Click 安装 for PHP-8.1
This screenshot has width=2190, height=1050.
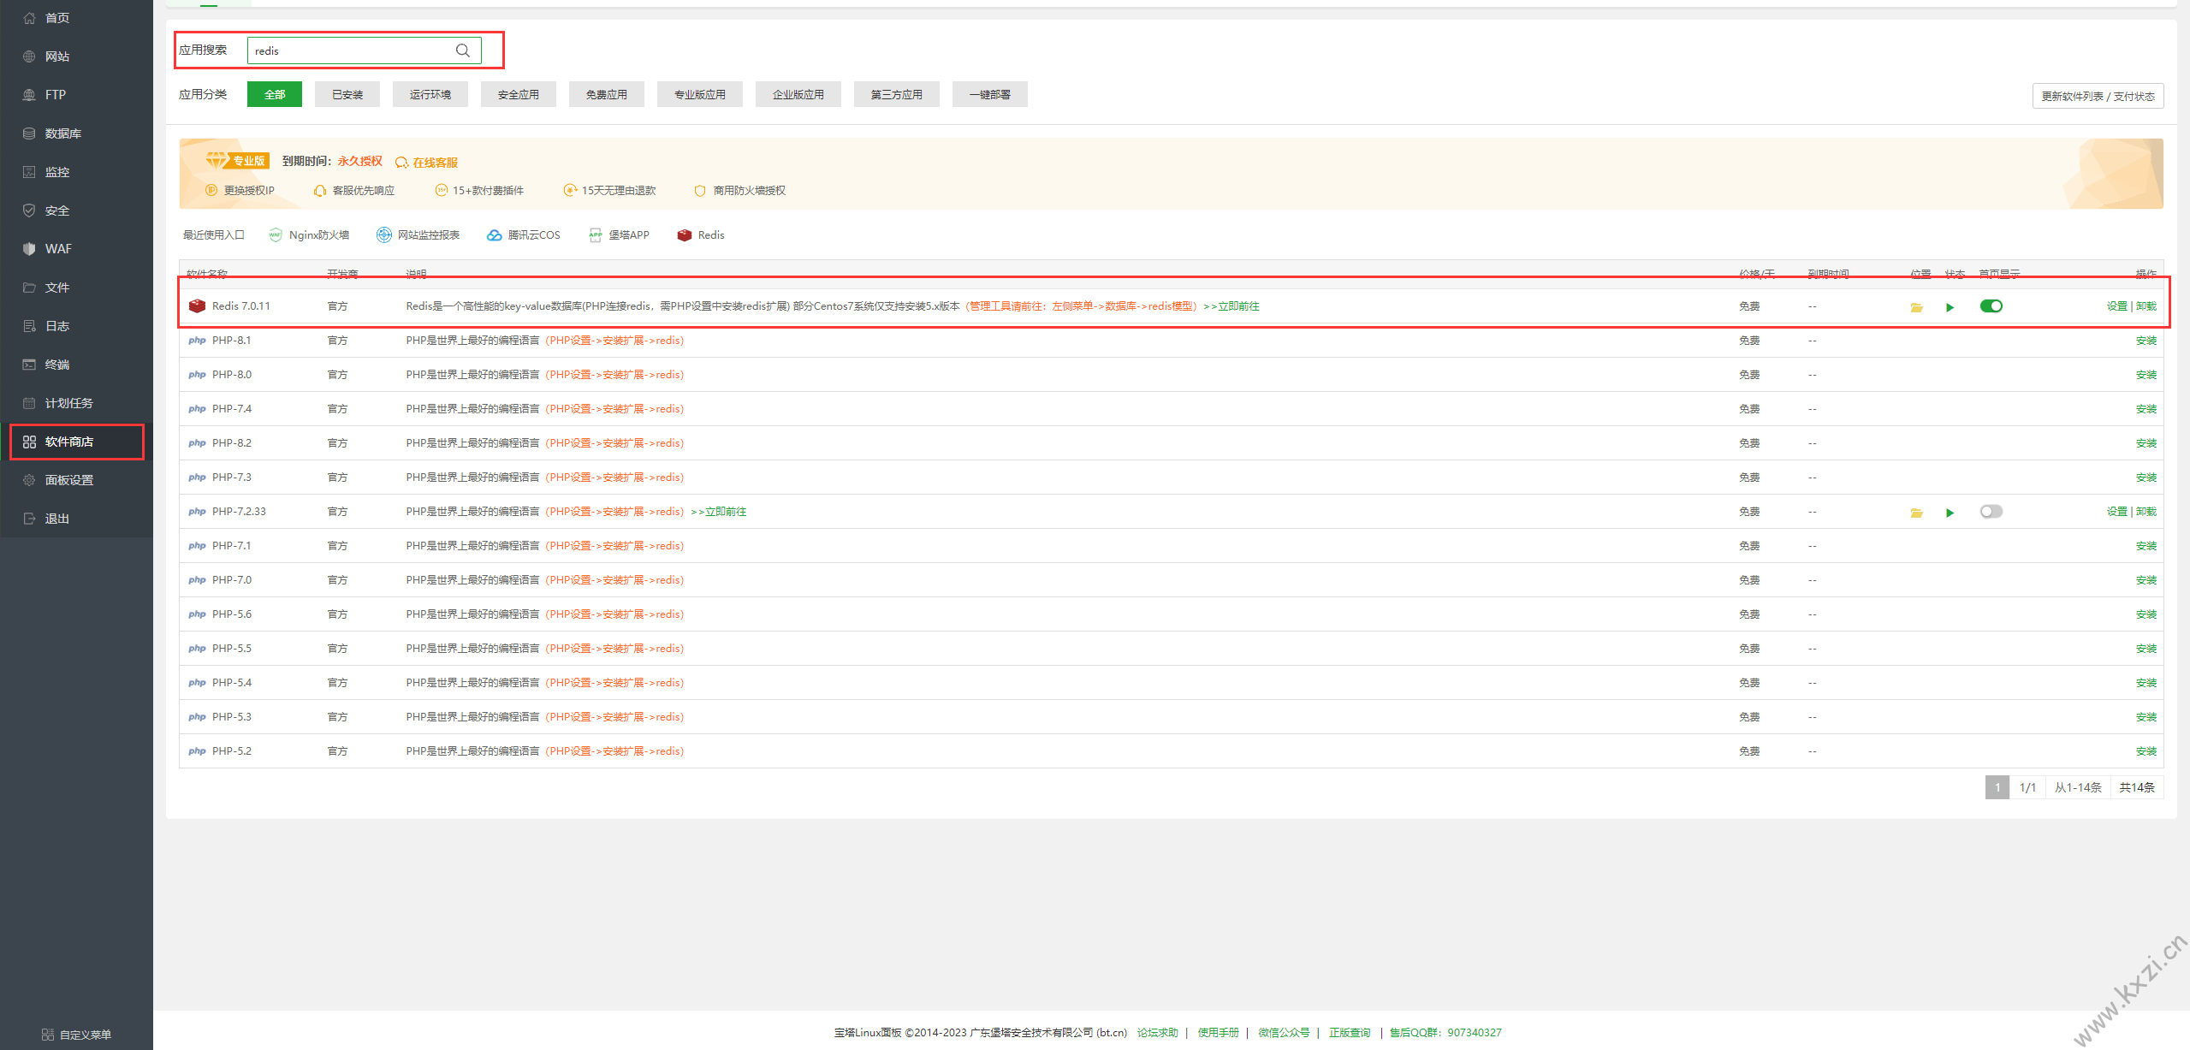(x=2145, y=341)
